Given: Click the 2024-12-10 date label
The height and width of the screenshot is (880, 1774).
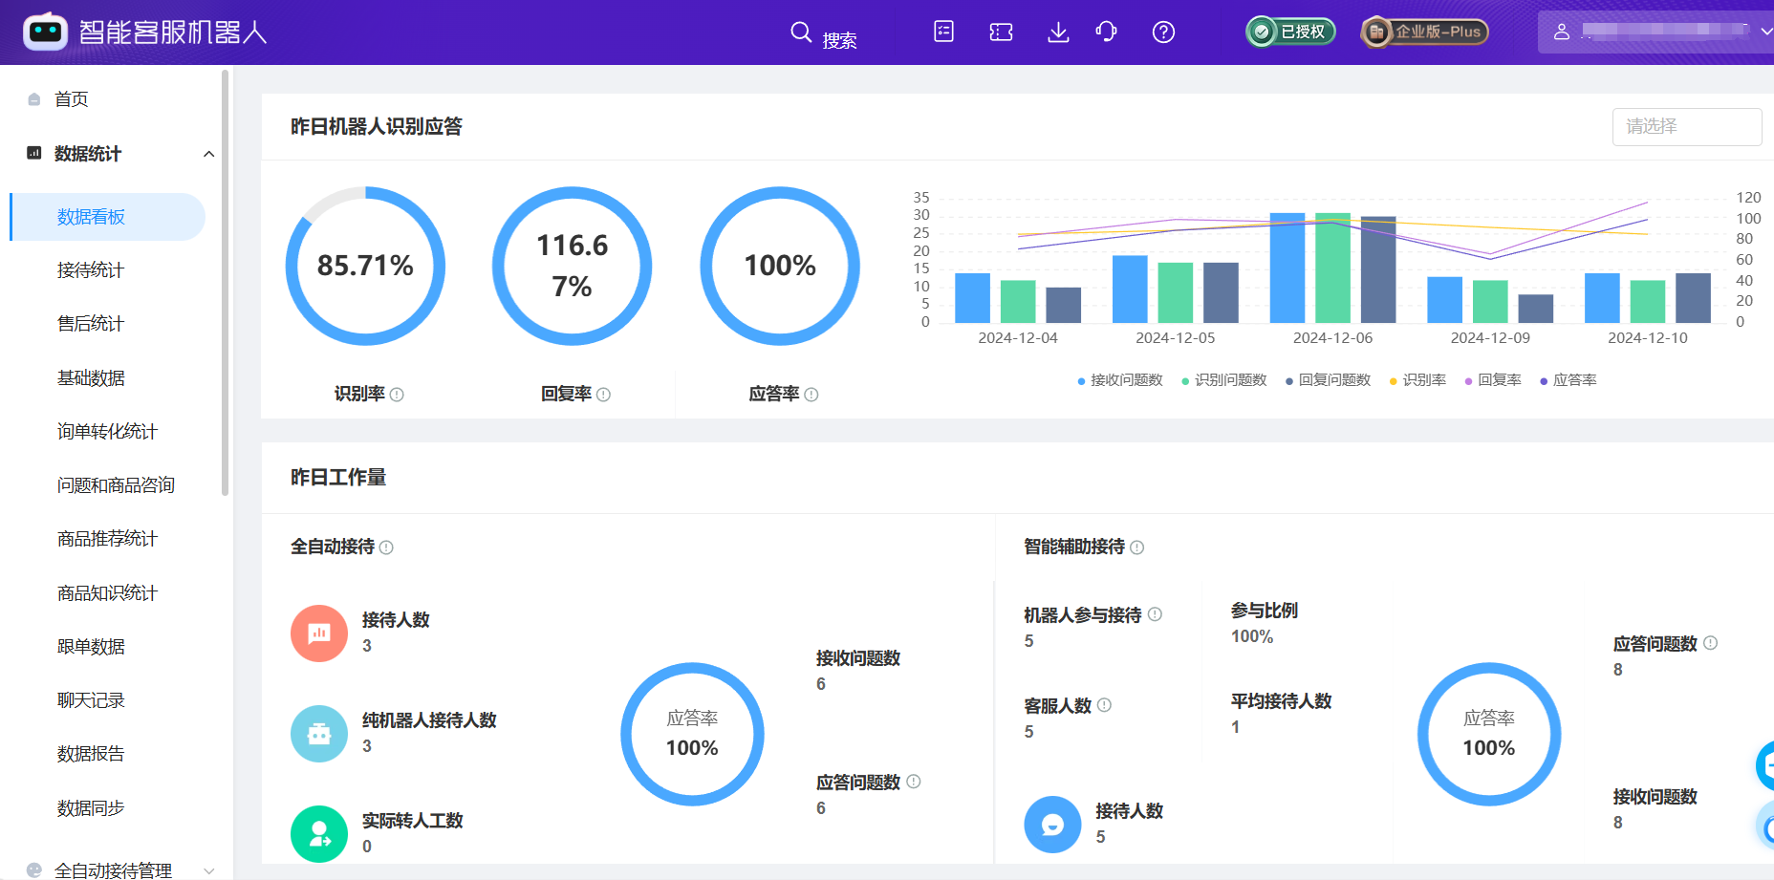Looking at the screenshot, I should coord(1648,338).
